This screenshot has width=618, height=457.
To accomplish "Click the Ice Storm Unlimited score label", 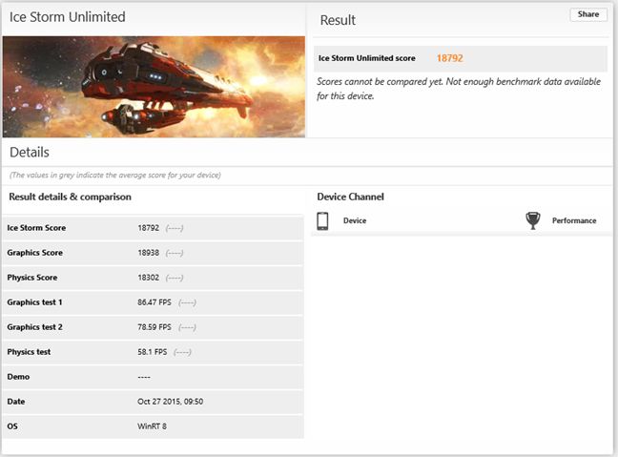I will (366, 58).
